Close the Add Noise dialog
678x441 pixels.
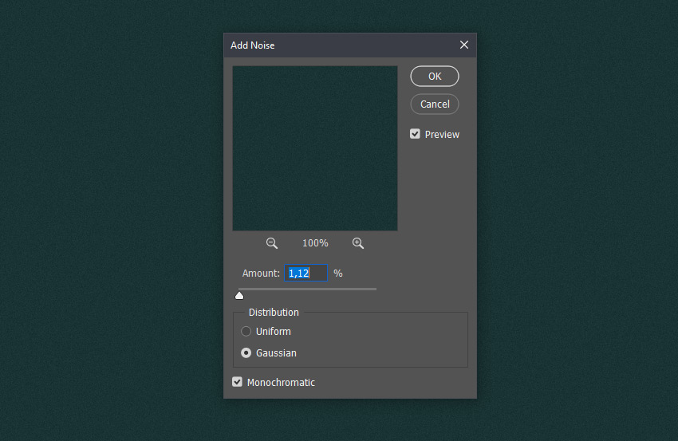point(464,45)
